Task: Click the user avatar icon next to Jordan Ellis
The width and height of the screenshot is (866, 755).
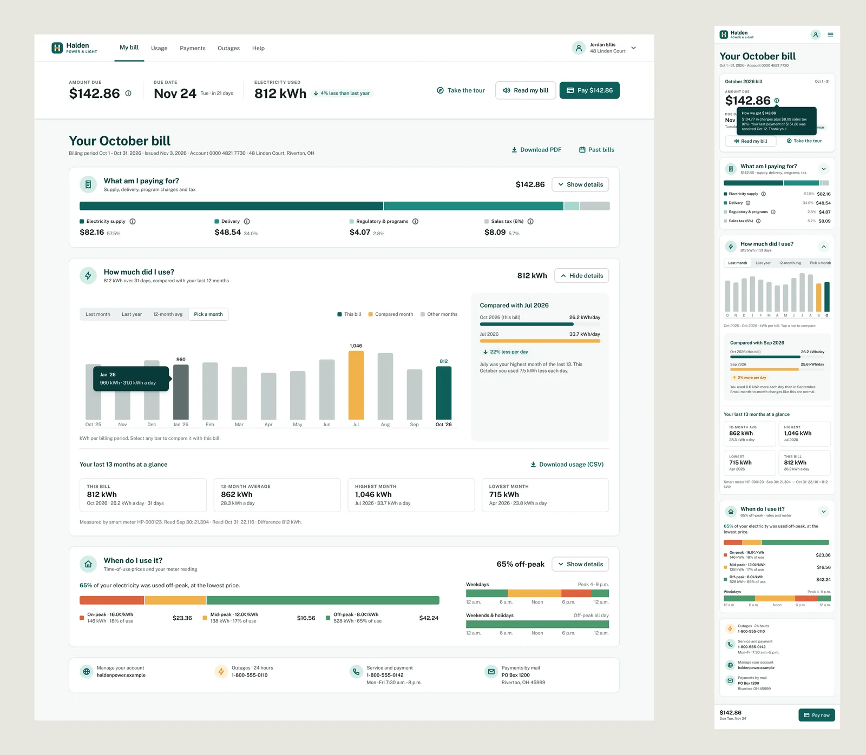Action: (x=579, y=48)
